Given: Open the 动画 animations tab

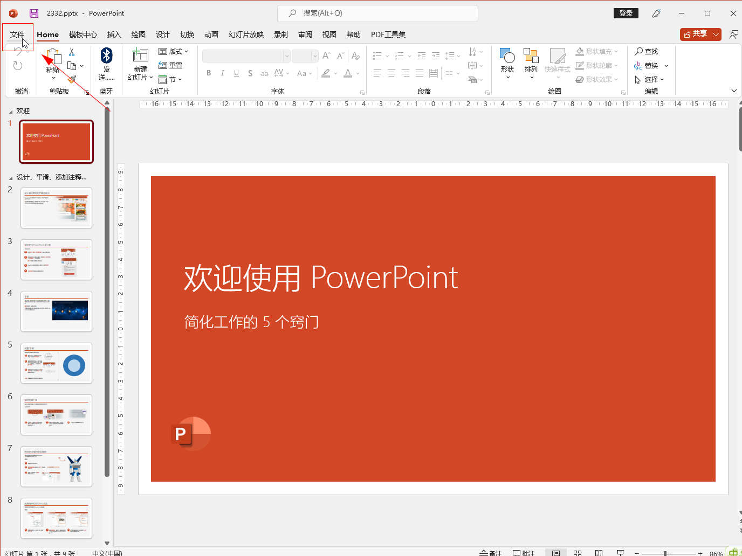Looking at the screenshot, I should pyautogui.click(x=211, y=34).
